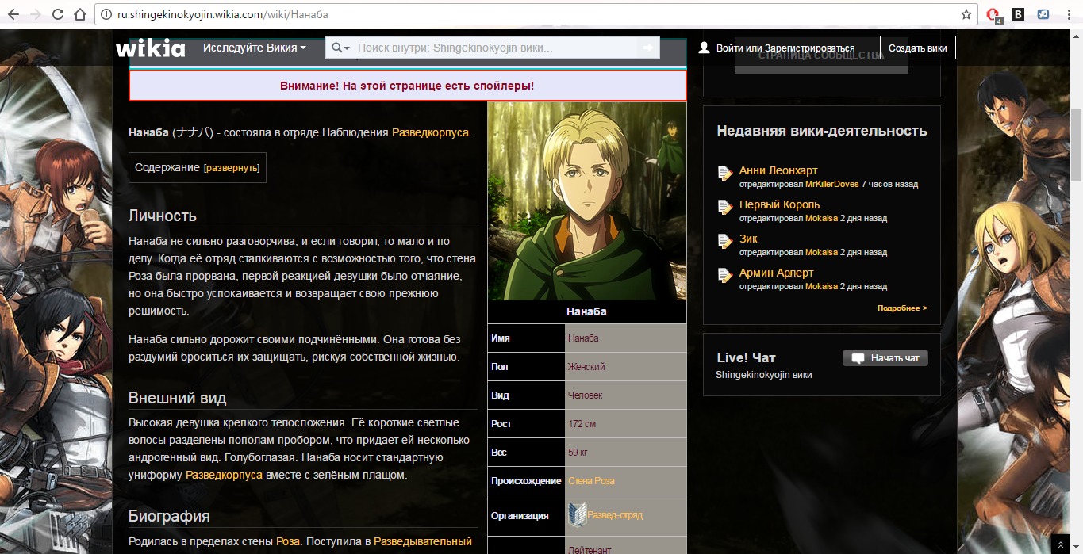1083x554 pixels.
Task: Click the Wikia logo
Action: pos(151,48)
